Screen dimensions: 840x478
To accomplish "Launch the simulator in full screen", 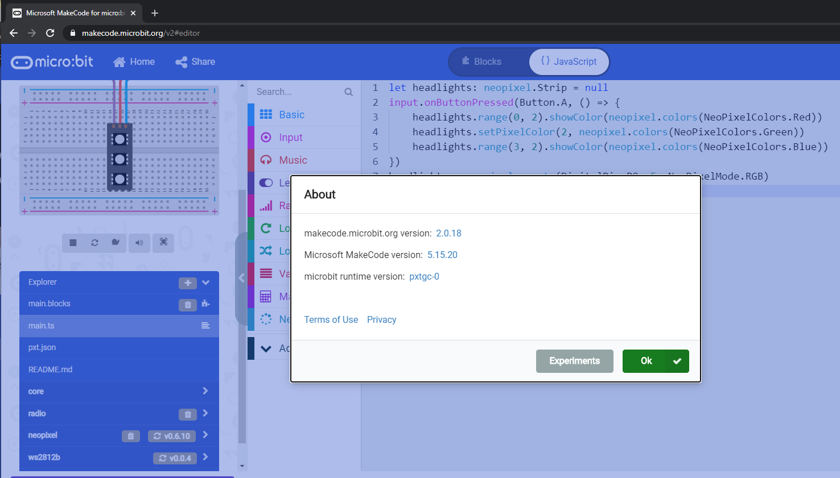I will 163,243.
